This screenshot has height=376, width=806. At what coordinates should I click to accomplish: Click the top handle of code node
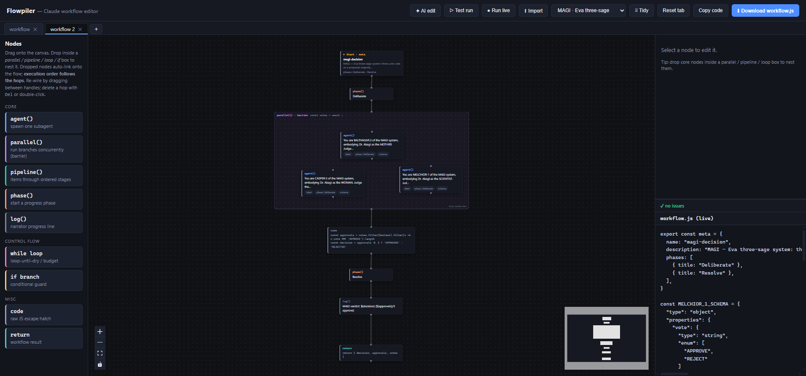[x=371, y=227]
